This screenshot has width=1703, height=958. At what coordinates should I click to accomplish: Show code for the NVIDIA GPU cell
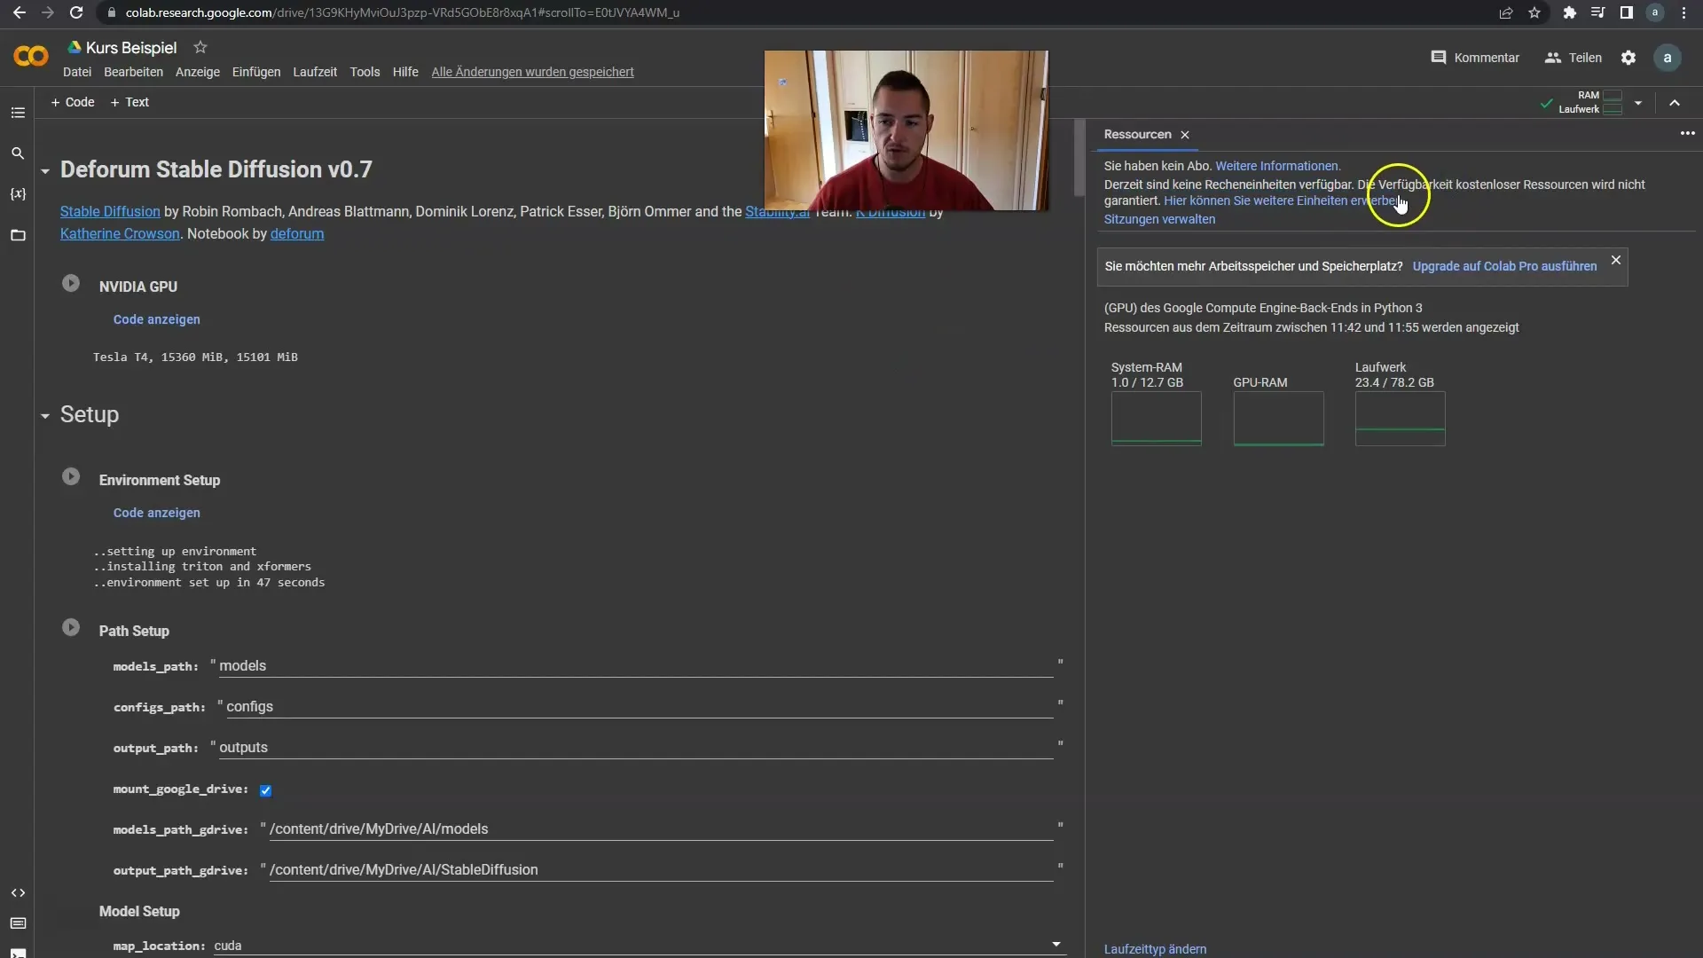(x=156, y=319)
